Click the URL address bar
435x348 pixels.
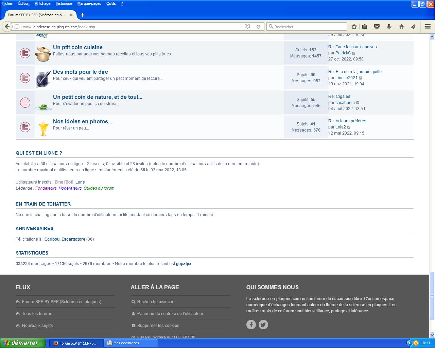[133, 27]
